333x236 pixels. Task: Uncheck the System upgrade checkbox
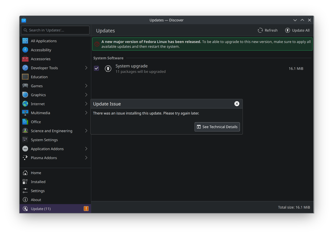pos(96,68)
